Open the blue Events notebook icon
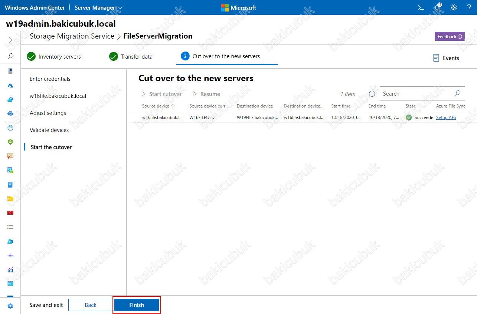The image size is (477, 314). (10, 184)
